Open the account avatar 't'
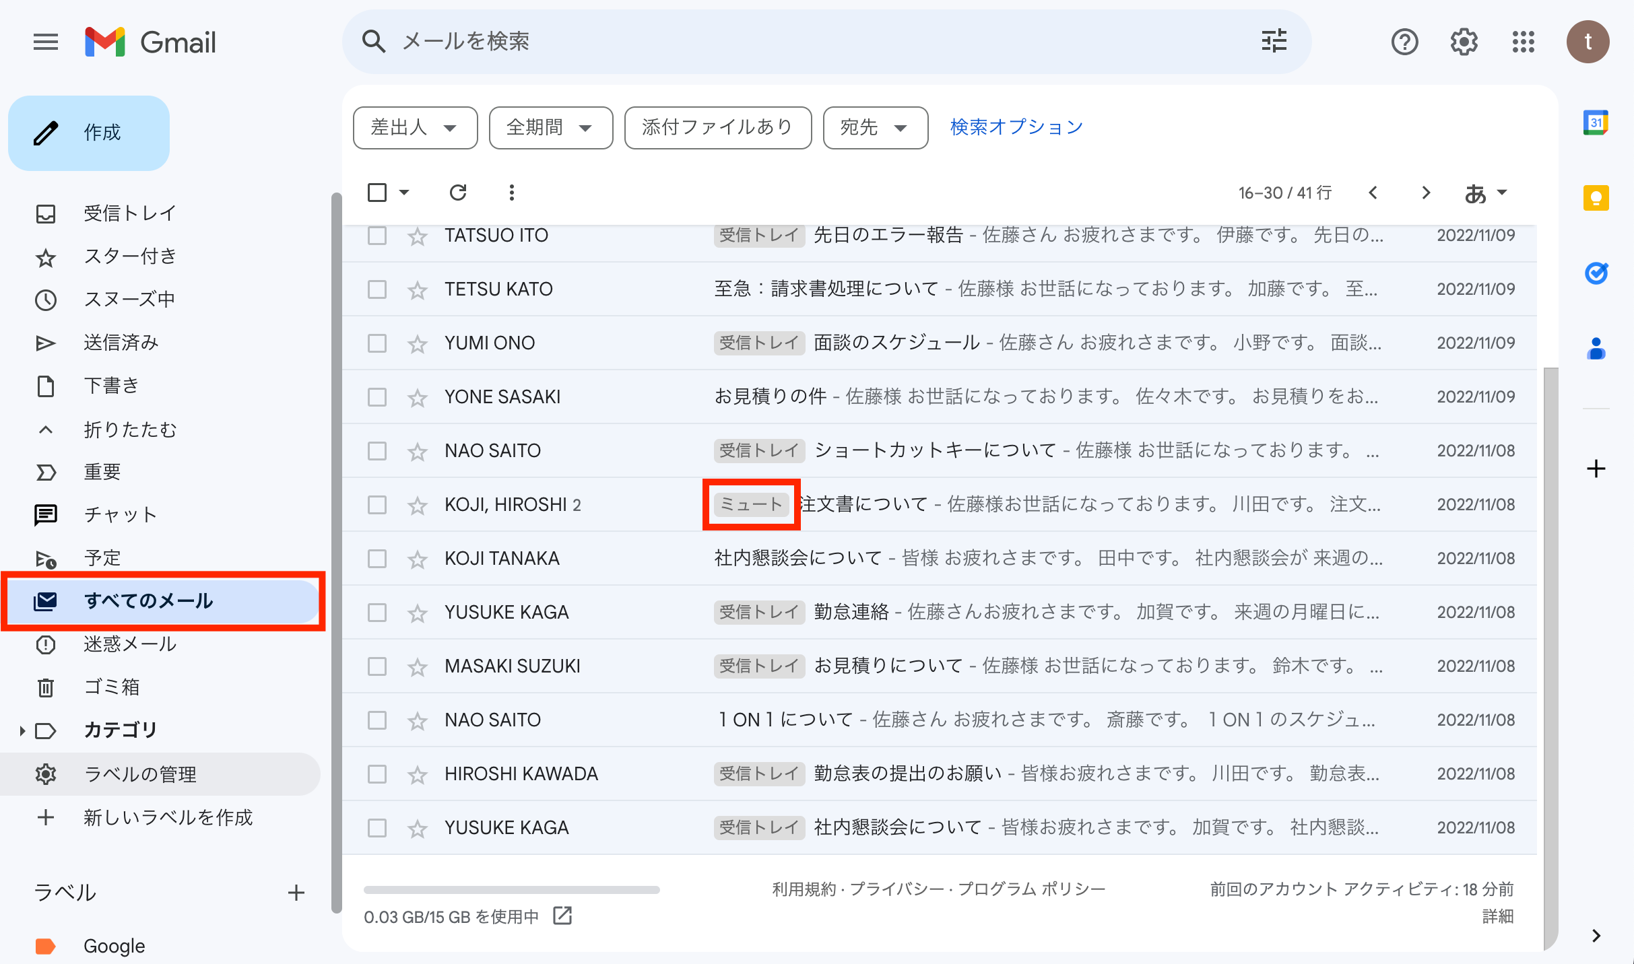This screenshot has width=1634, height=964. click(1588, 42)
